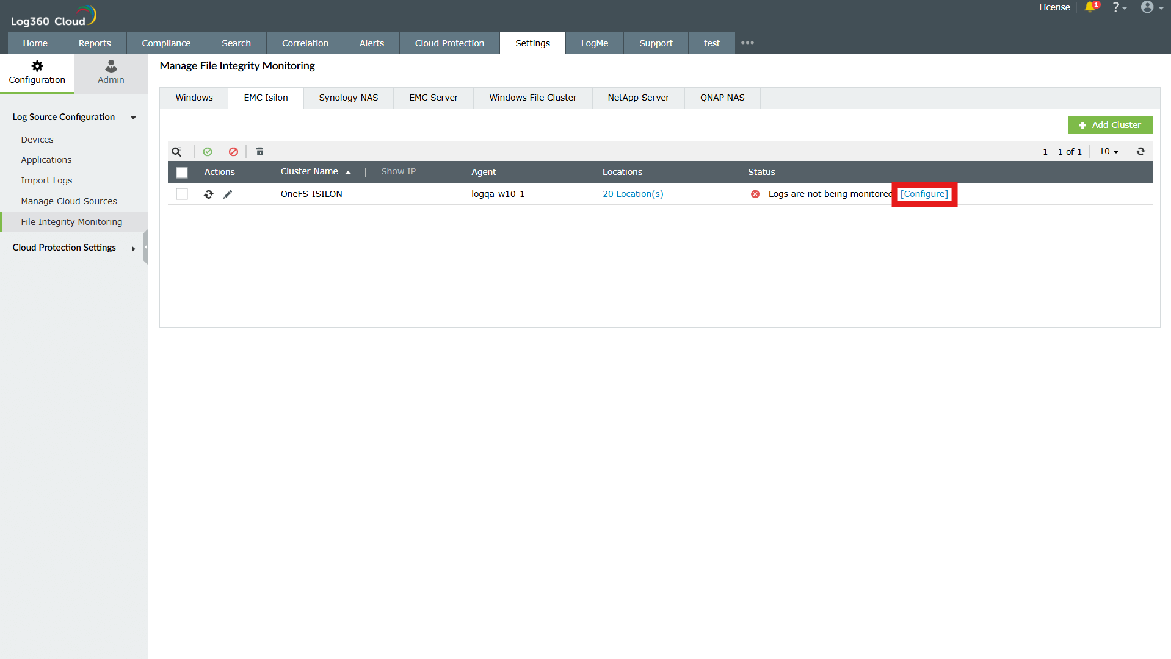Open the Correlation menu
1171x659 pixels.
[x=305, y=43]
